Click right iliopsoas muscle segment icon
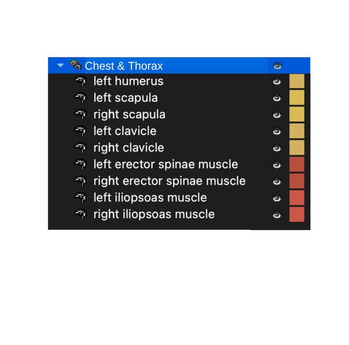Screen dimensions: 349x345 pyautogui.click(x=80, y=214)
